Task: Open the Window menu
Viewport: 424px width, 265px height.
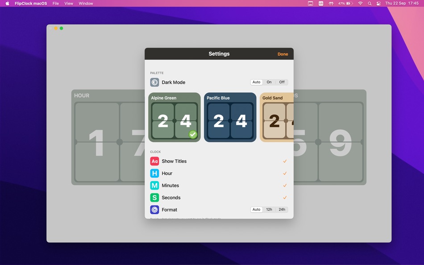Action: click(86, 4)
